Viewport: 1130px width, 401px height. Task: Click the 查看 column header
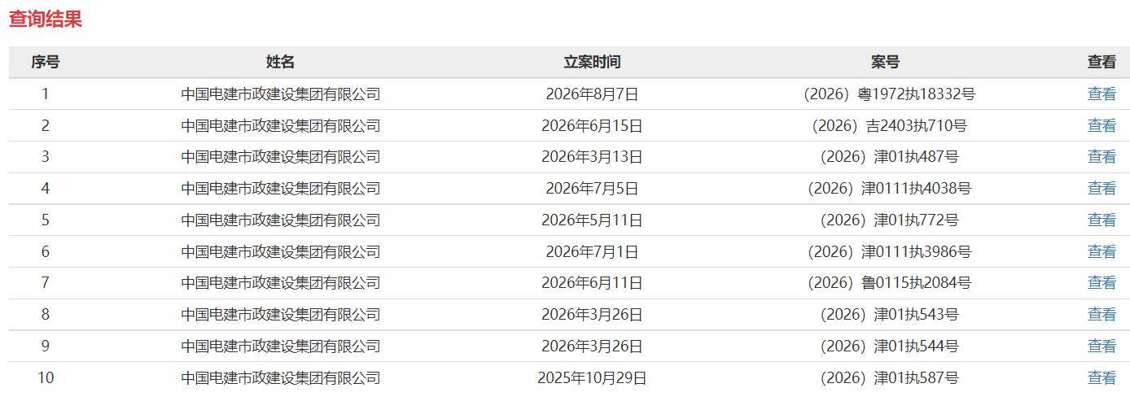pyautogui.click(x=1102, y=62)
